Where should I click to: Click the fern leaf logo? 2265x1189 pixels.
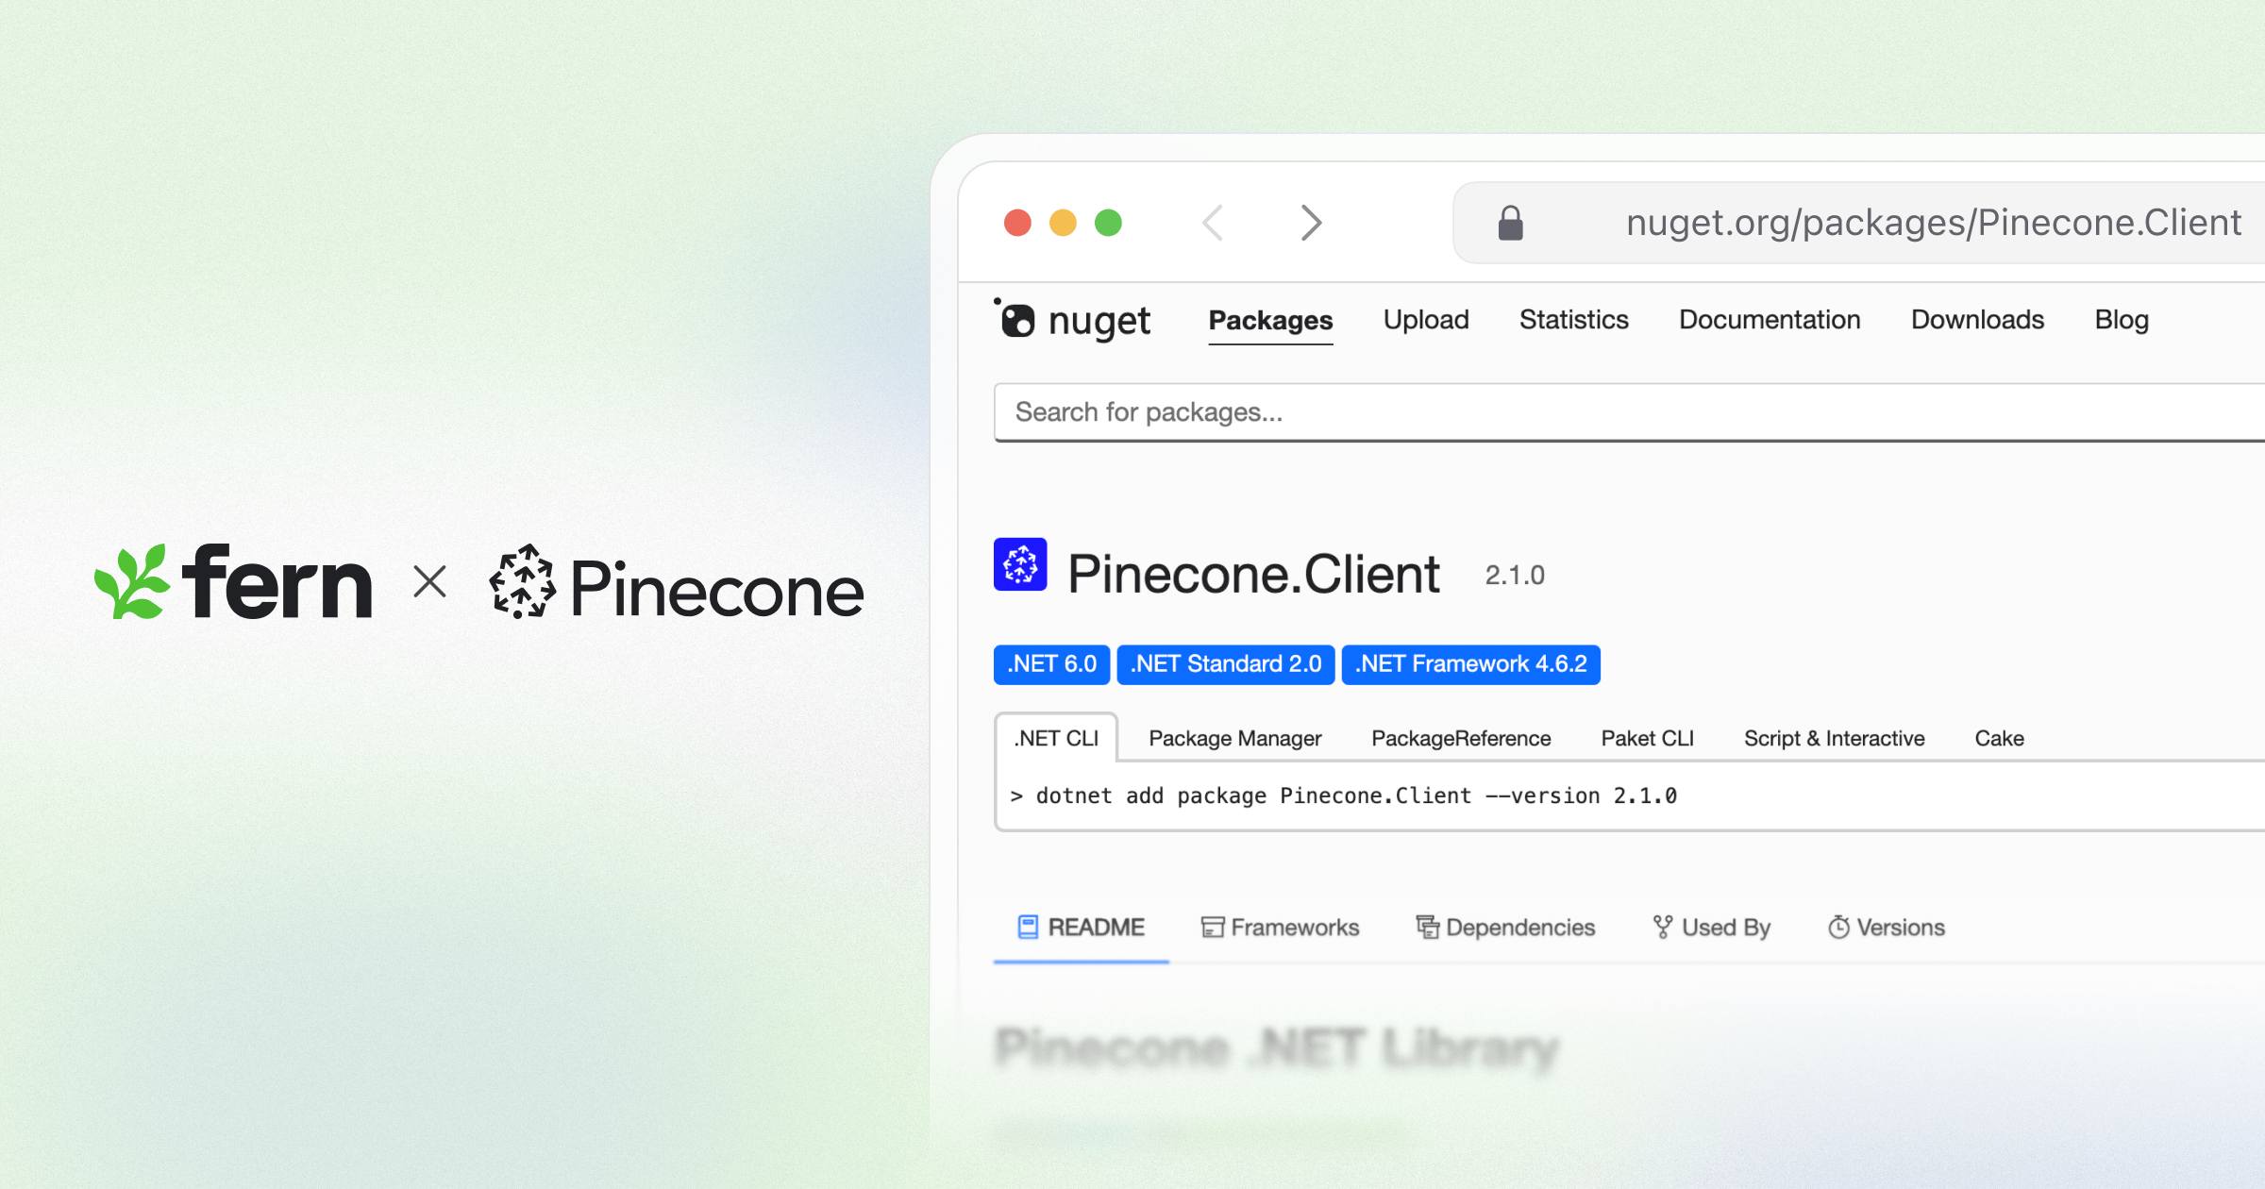coord(132,581)
